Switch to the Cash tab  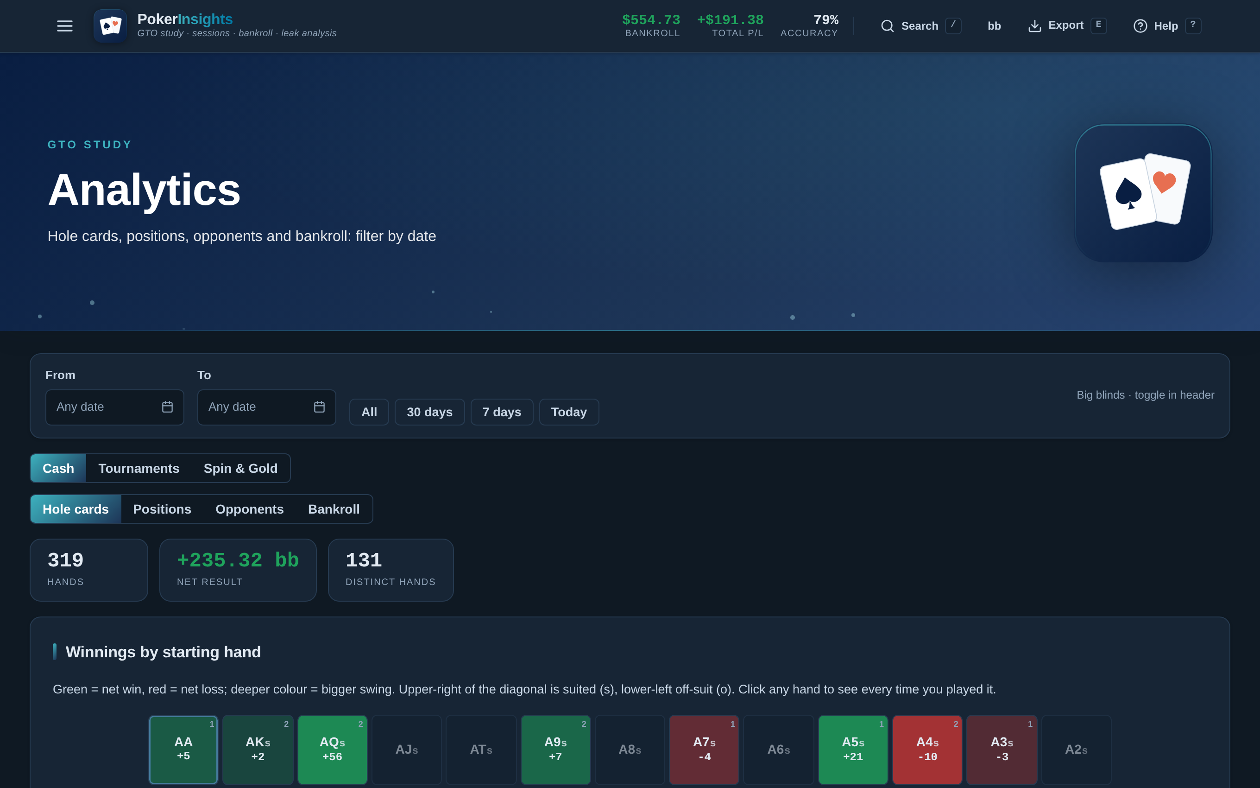(58, 468)
